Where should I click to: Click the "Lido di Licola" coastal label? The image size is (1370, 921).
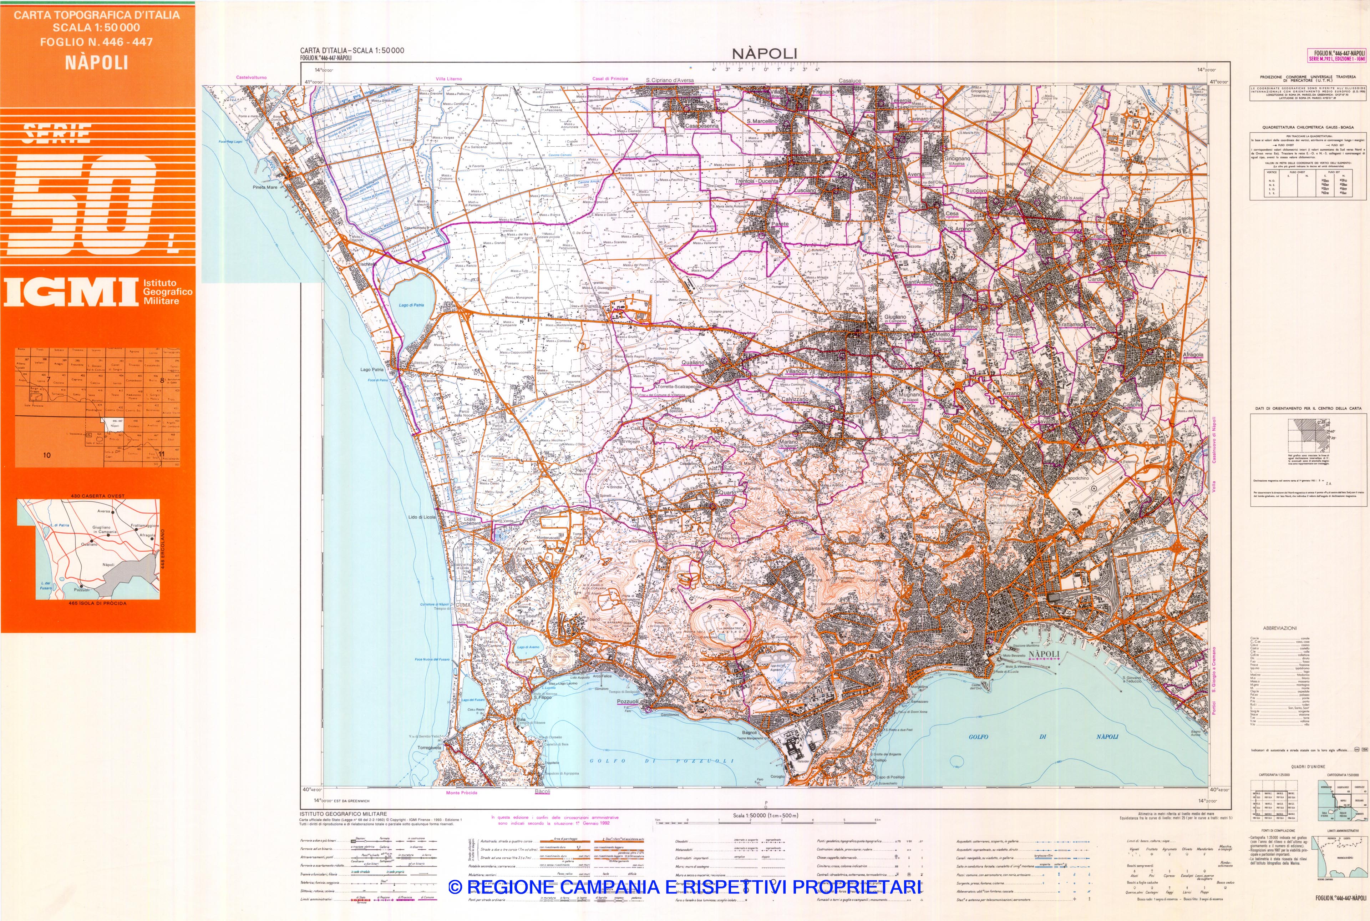tap(422, 517)
